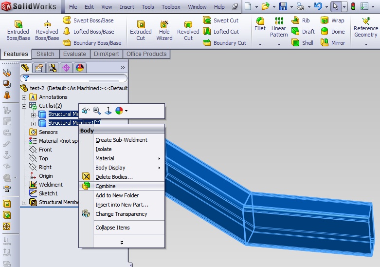Open the Office Products tab
The height and width of the screenshot is (267, 380).
[146, 54]
